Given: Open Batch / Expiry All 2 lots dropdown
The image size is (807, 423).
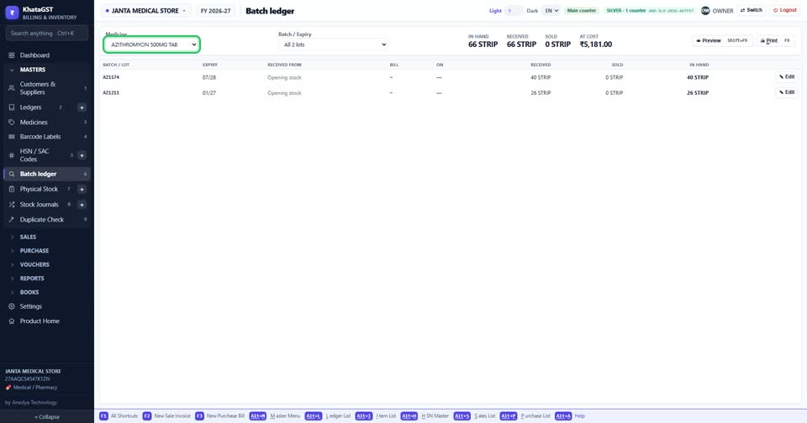Looking at the screenshot, I should 334,44.
